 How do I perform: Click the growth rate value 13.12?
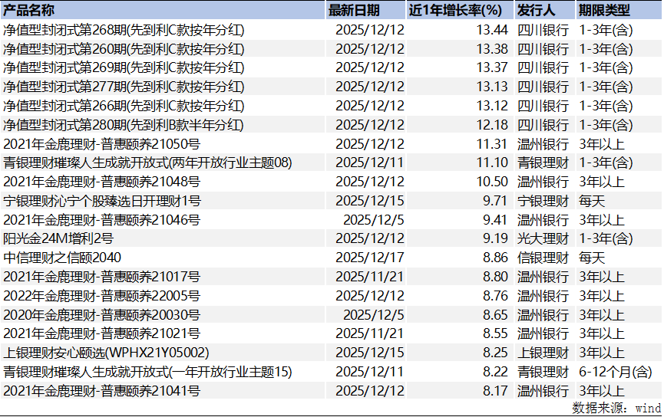pos(492,106)
